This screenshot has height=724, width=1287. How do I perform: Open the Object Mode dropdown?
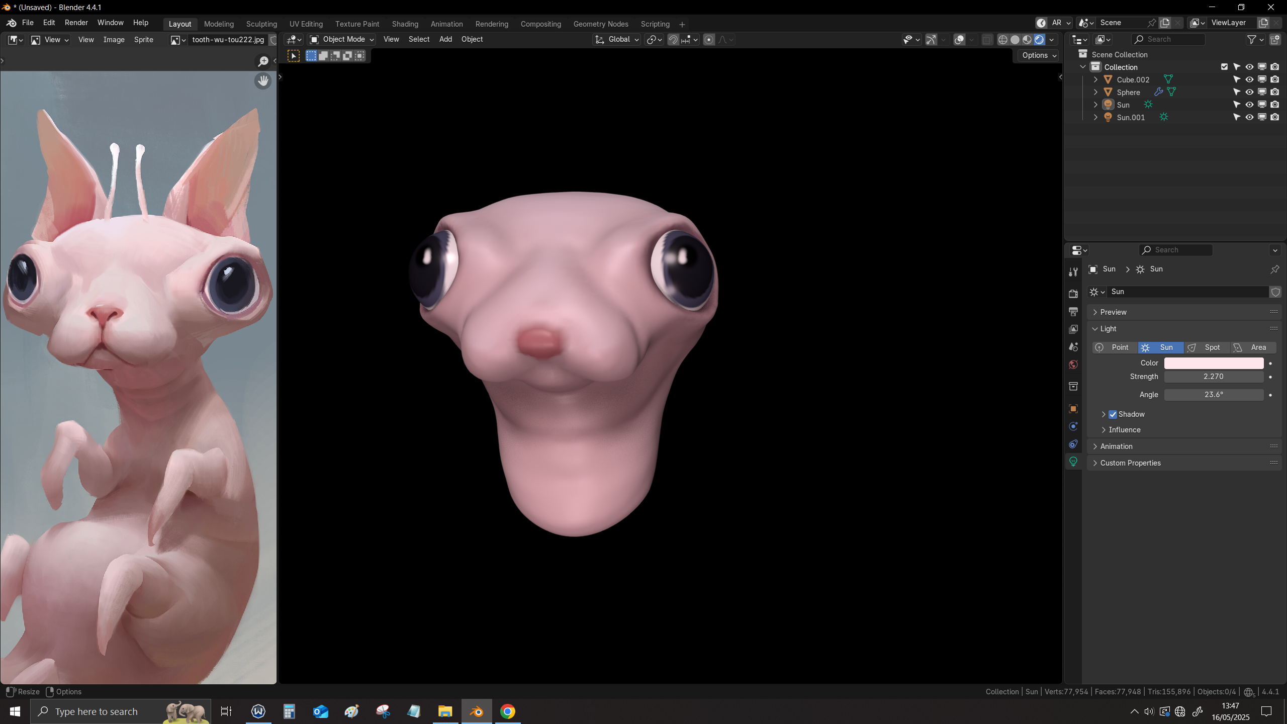341,40
